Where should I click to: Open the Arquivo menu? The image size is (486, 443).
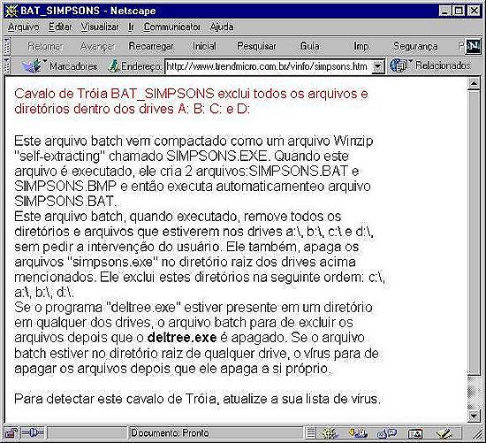(24, 27)
